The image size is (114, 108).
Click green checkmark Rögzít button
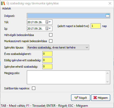(81, 98)
